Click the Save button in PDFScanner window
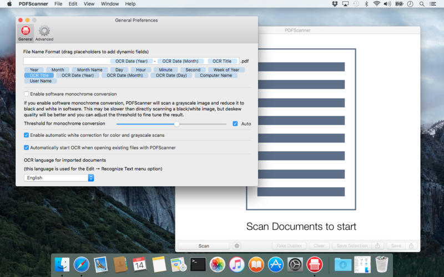Screen dimensions: 444x277 click(x=396, y=246)
